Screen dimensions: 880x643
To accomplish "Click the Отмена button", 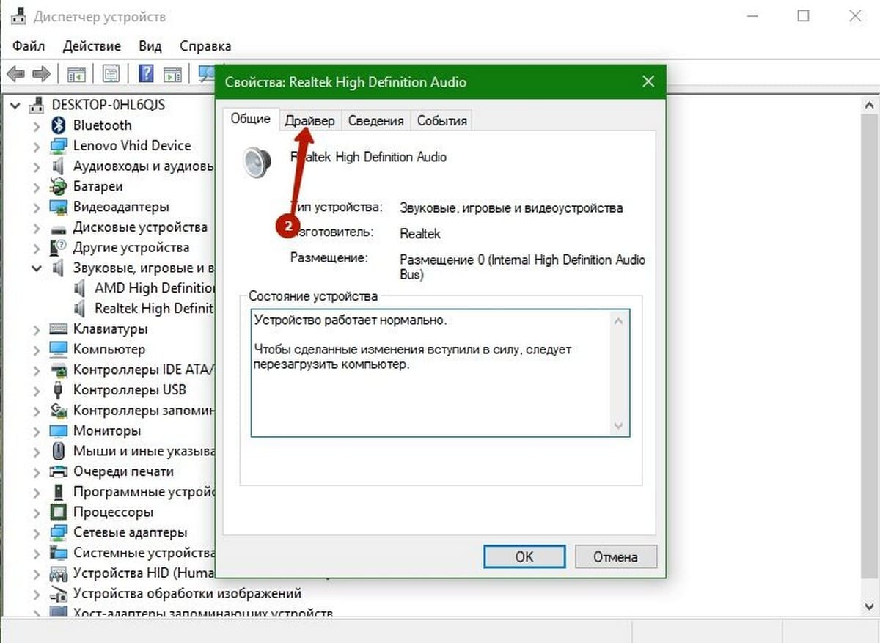I will click(616, 556).
